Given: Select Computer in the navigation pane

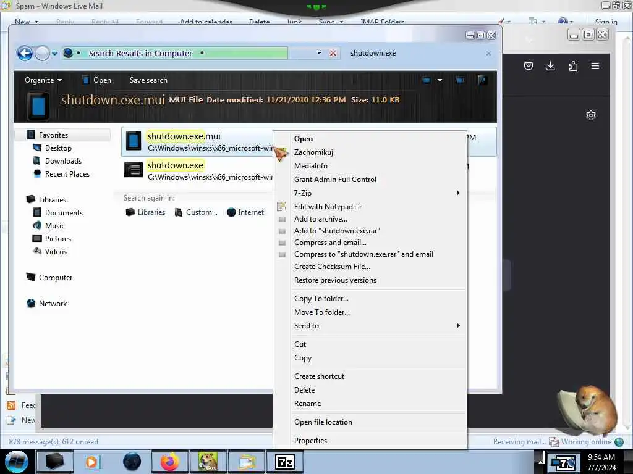Looking at the screenshot, I should [x=55, y=277].
